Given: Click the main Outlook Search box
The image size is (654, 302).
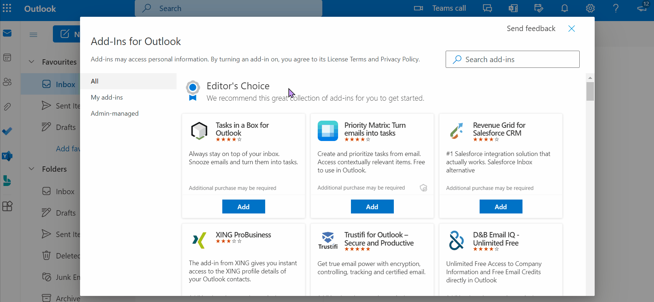Looking at the screenshot, I should (x=228, y=8).
